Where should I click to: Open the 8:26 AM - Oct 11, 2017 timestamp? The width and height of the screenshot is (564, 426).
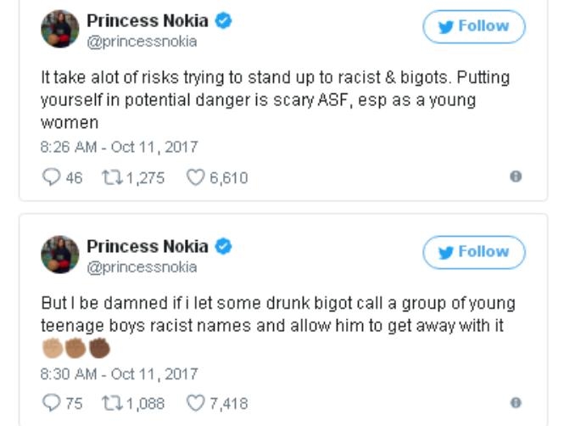click(119, 147)
